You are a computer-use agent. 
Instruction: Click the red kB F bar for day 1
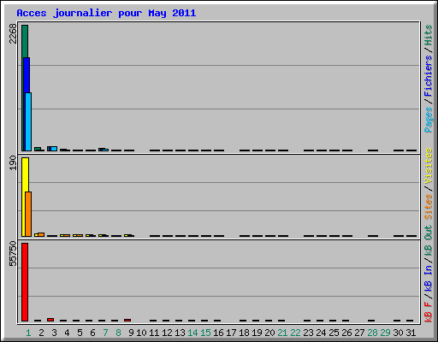pos(25,282)
